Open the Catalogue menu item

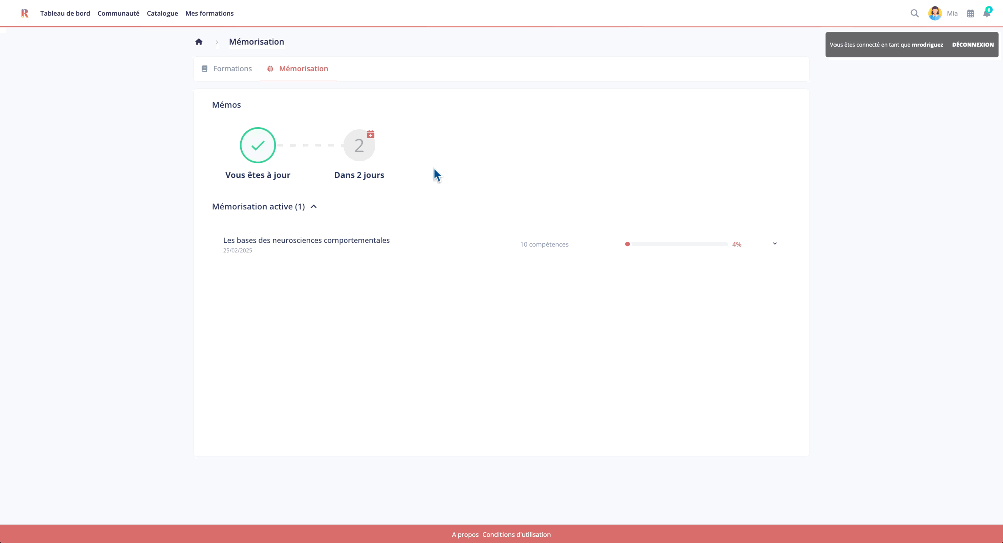click(162, 13)
